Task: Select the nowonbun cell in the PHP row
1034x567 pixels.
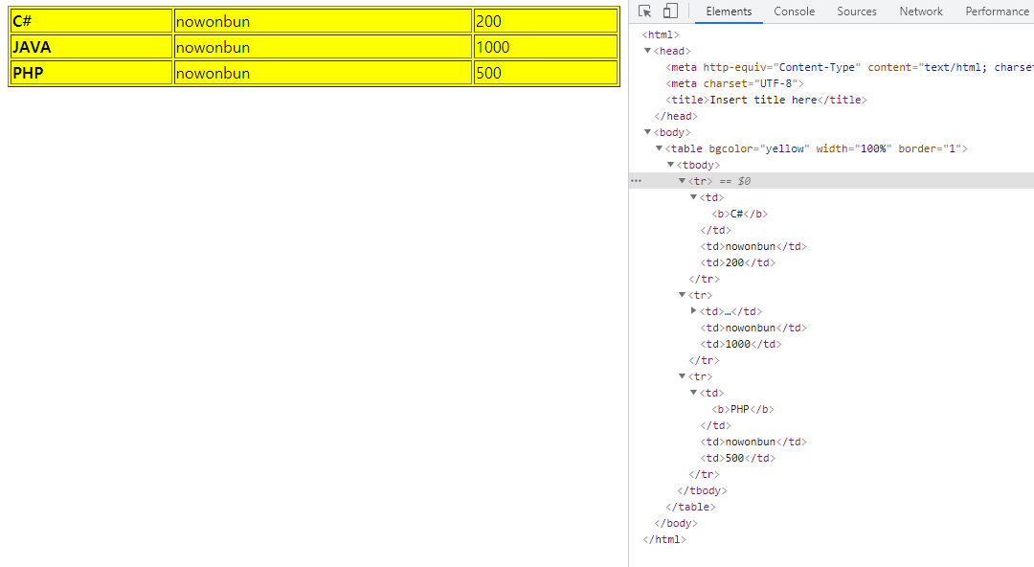Action: 323,73
